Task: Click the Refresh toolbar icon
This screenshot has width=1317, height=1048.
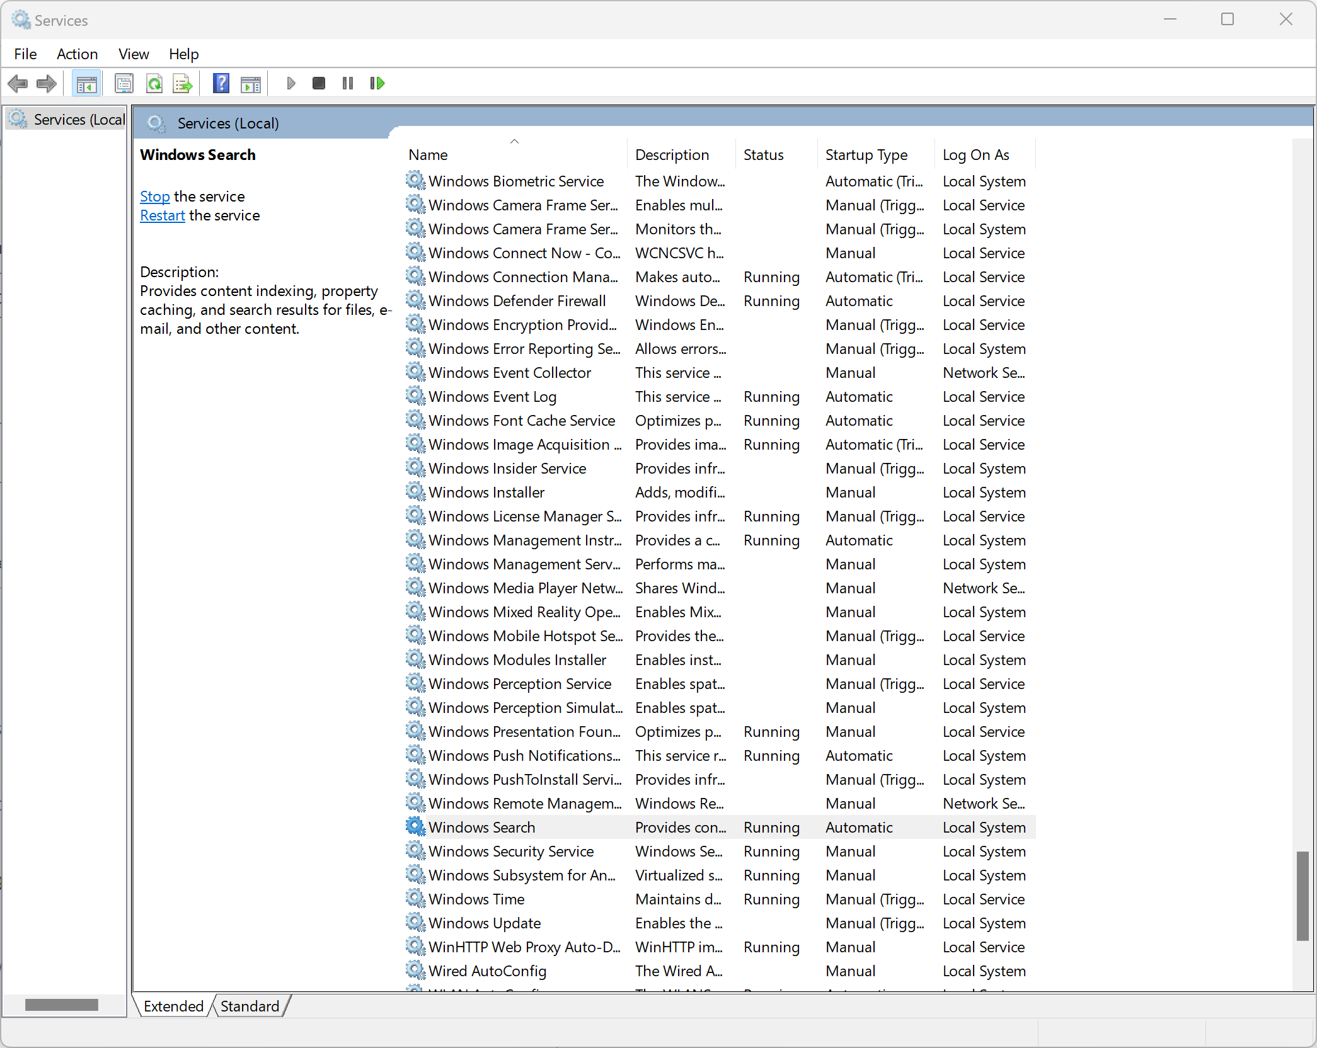Action: click(154, 83)
